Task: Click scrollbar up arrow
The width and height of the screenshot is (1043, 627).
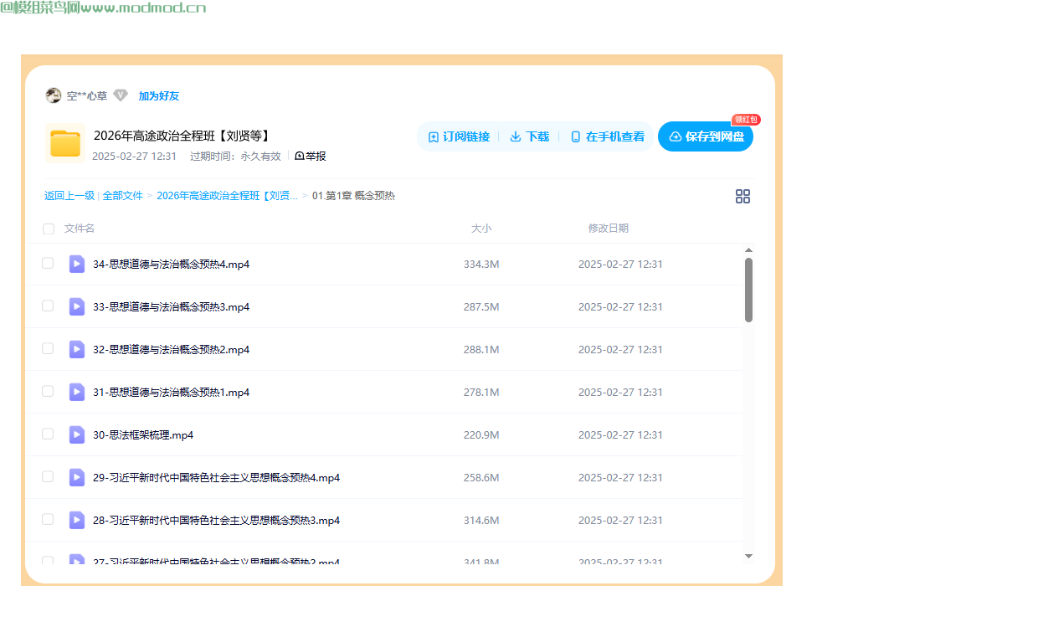Action: [748, 249]
